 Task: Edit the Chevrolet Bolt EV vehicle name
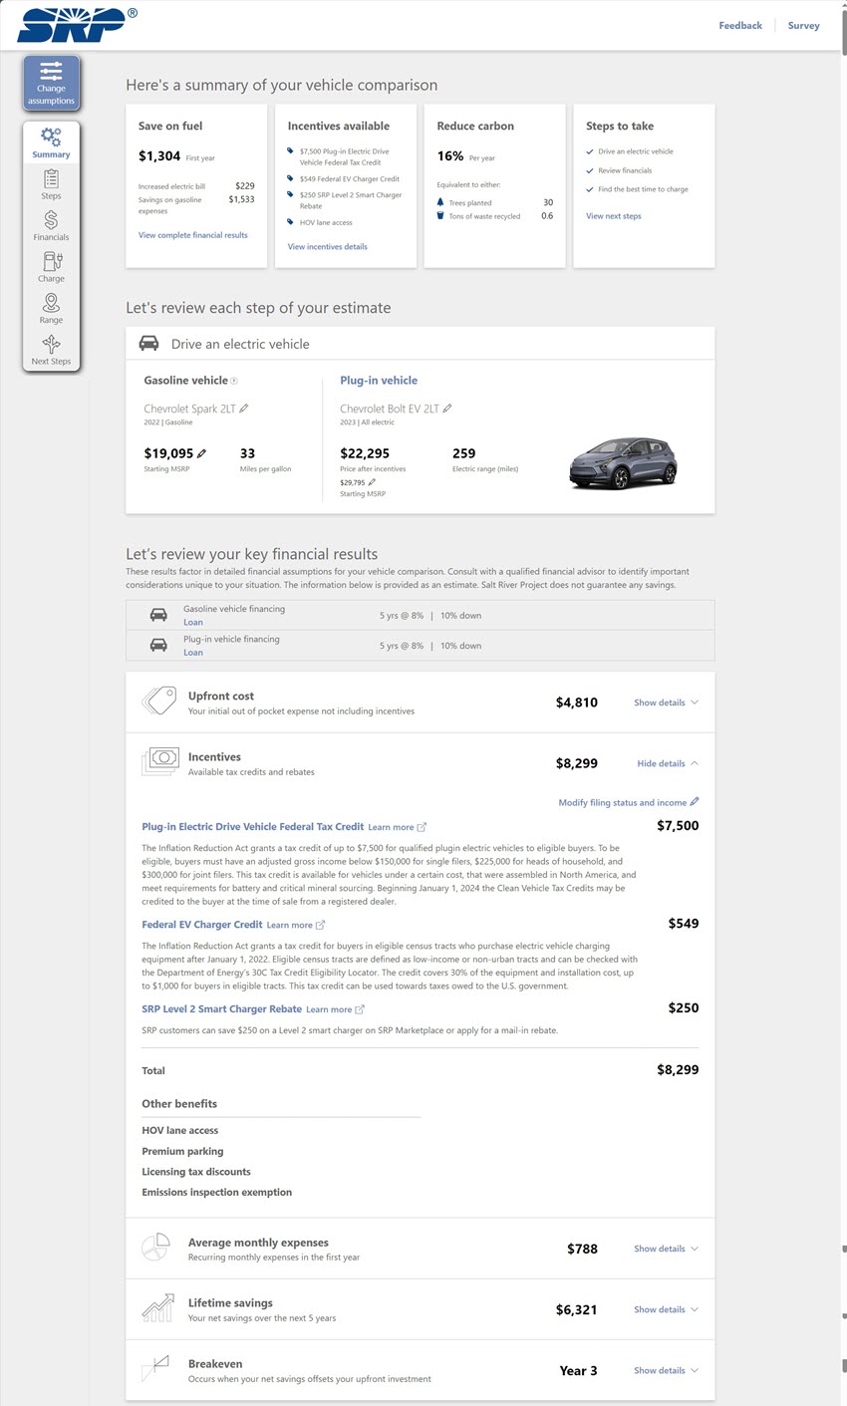448,408
